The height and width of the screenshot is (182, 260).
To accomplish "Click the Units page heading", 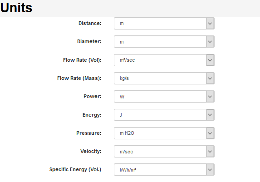I will 16,8.
